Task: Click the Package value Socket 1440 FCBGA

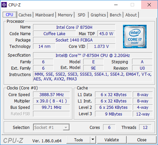Action: 74,40
